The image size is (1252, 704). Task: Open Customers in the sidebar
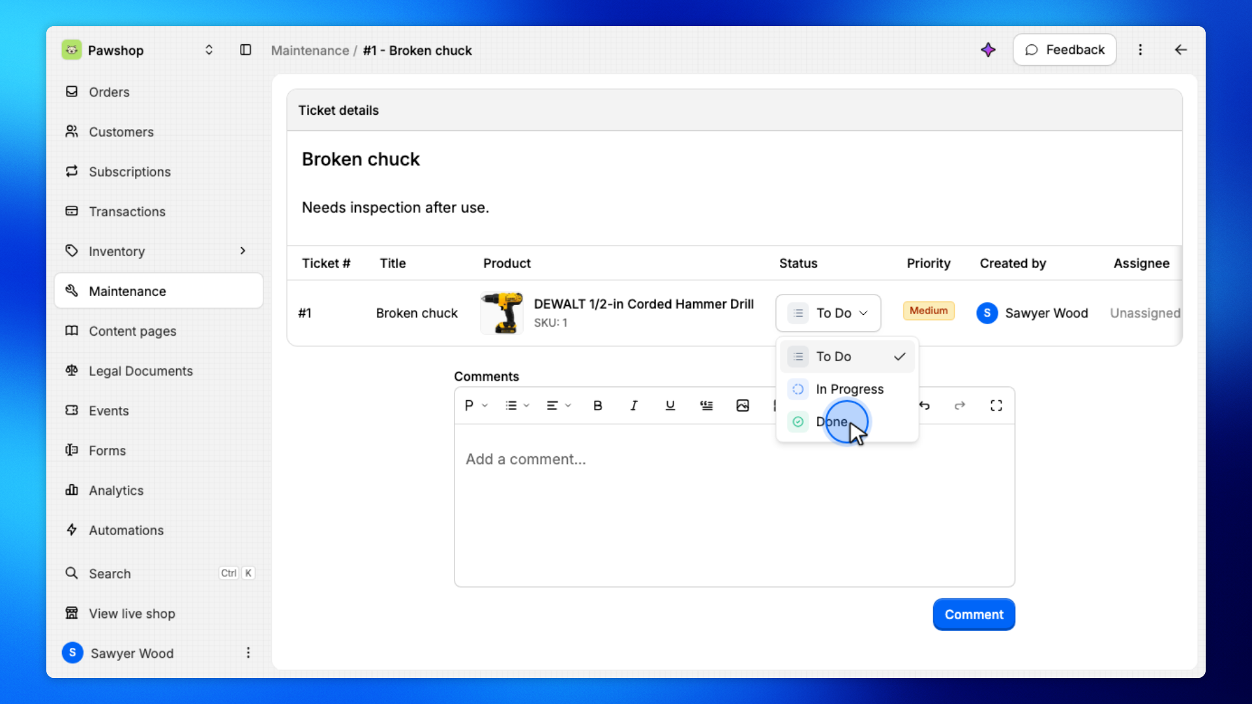point(158,132)
